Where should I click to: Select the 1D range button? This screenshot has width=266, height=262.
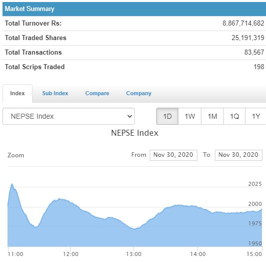tap(167, 116)
